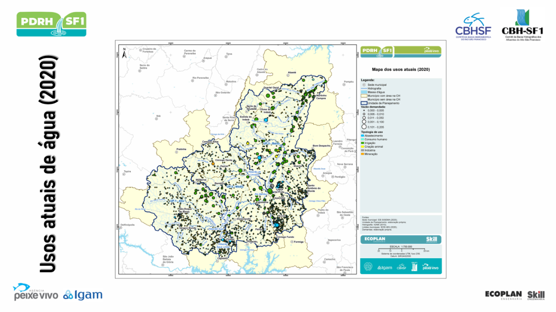
Task: Click the Sede municipal legend symbol
Action: pyautogui.click(x=364, y=85)
